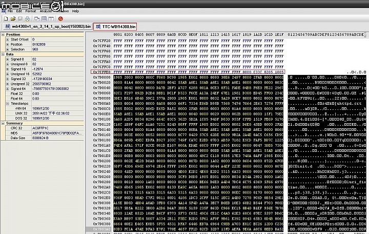
Task: Click the Position value 8192959
Action: coord(38,44)
